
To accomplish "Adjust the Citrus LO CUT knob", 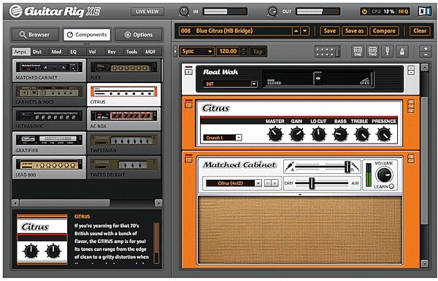I will [x=319, y=134].
